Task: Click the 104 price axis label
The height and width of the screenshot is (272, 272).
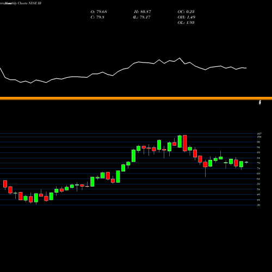Action: pyautogui.click(x=259, y=137)
